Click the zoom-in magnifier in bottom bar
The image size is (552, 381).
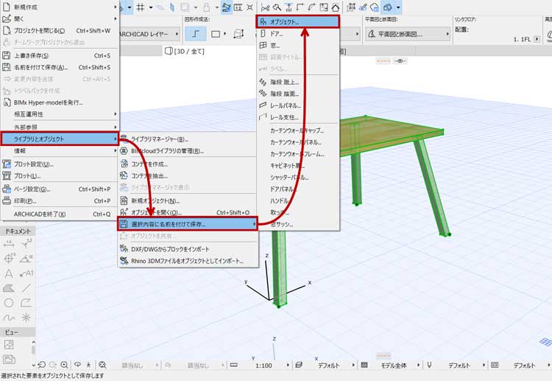pyautogui.click(x=65, y=365)
